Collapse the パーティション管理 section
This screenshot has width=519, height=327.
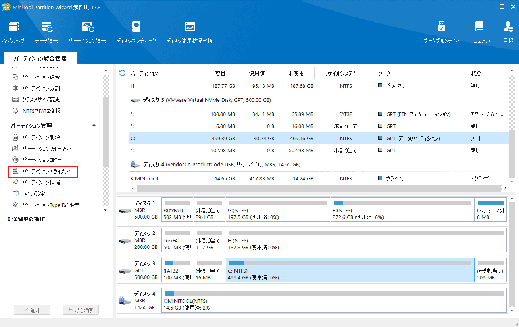pyautogui.click(x=94, y=126)
